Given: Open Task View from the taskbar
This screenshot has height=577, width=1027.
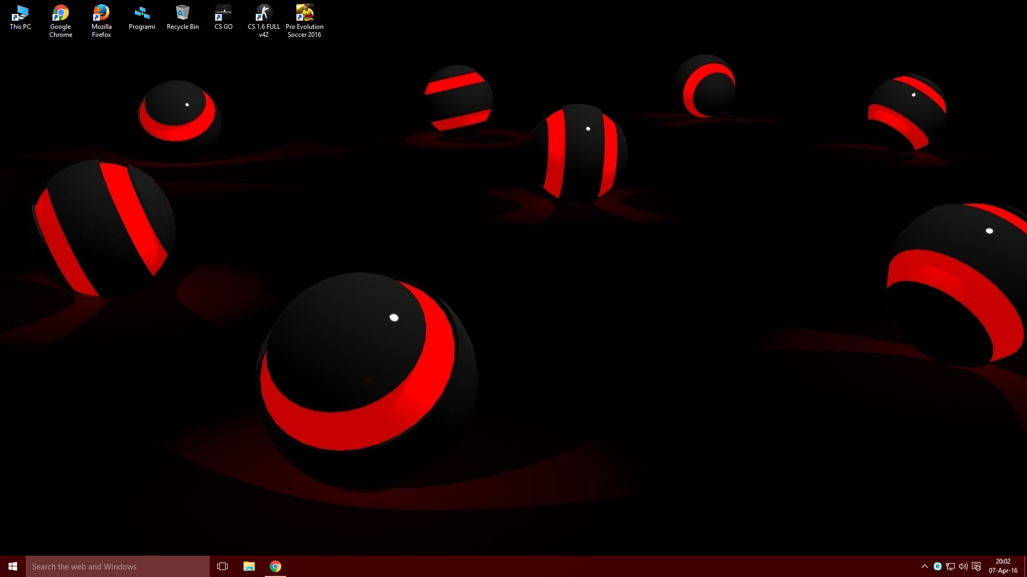Looking at the screenshot, I should pos(223,566).
